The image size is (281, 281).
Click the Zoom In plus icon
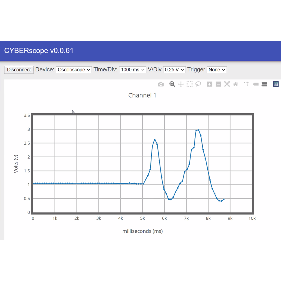click(210, 84)
